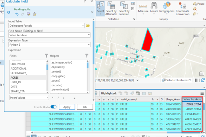
Task: Discard pending edits with the clipboard icon
Action: (x=35, y=14)
